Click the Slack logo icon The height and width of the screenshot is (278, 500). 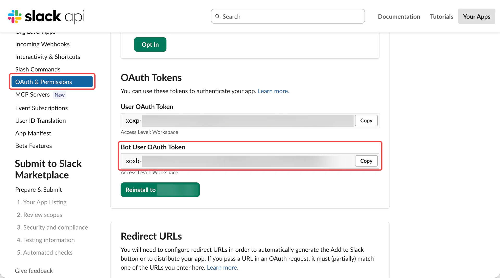[15, 16]
